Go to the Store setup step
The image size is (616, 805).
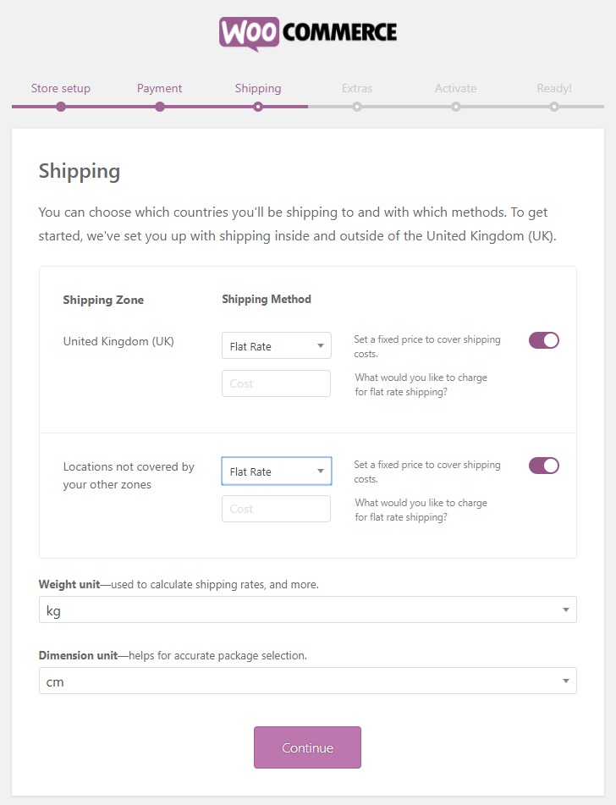click(x=61, y=88)
